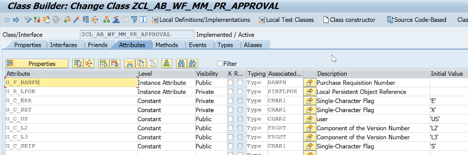The height and width of the screenshot is (155, 468).
Task: Switch Active/Inactive version icon
Action: pos(37,20)
